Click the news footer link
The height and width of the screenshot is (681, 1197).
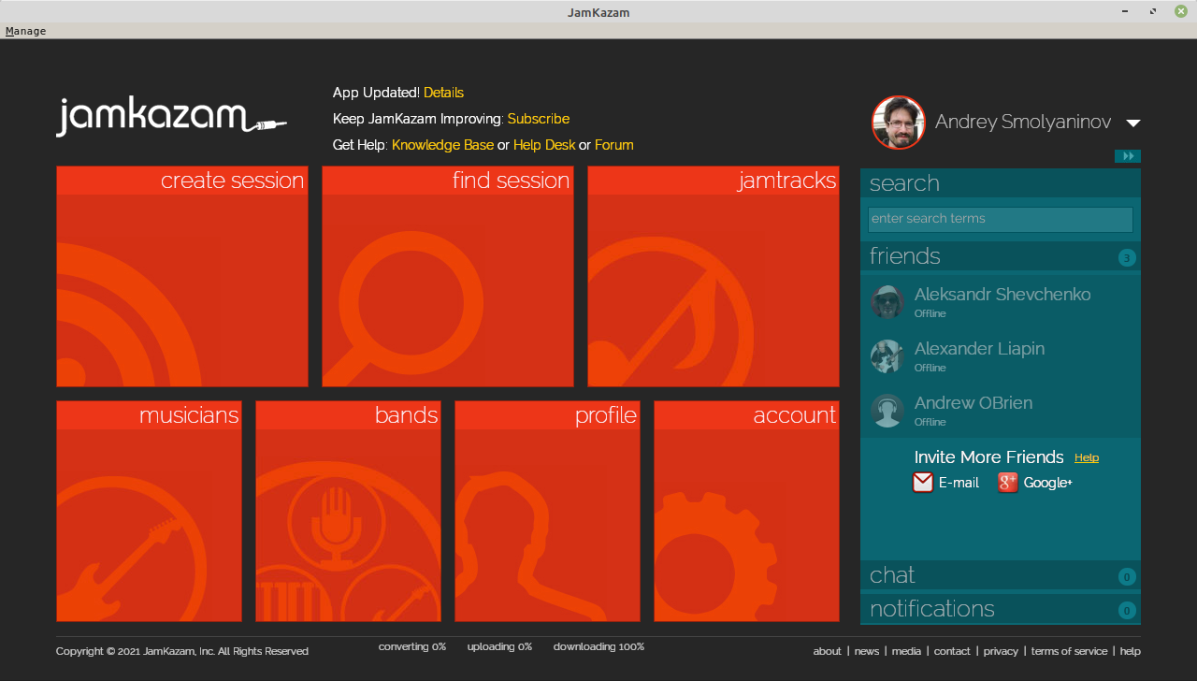tap(867, 651)
